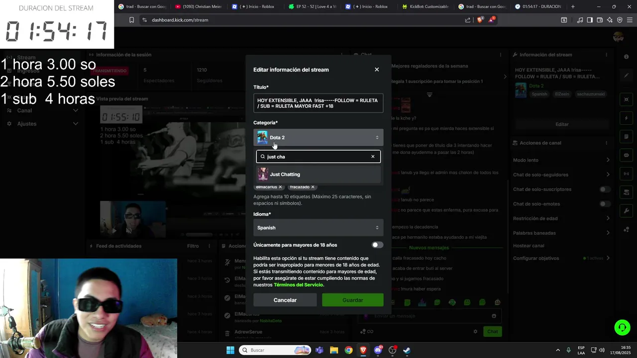Switch to the KickBot: Customizable tab
The height and width of the screenshot is (358, 637).
click(x=426, y=6)
